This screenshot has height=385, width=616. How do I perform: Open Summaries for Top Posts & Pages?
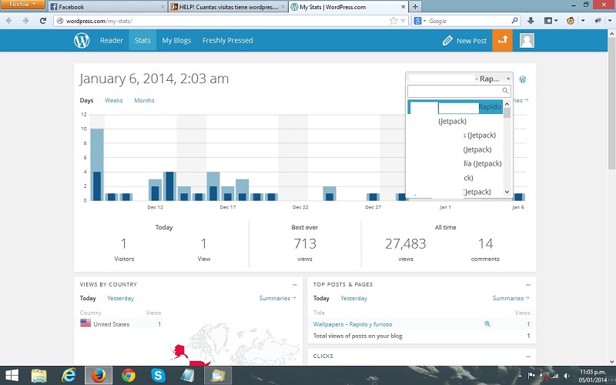511,298
